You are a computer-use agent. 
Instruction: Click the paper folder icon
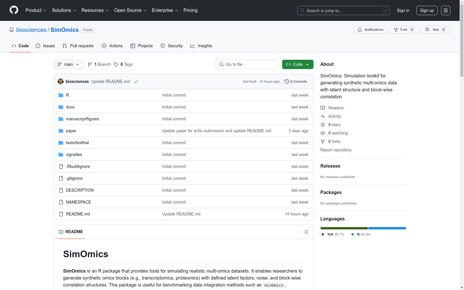coord(61,131)
